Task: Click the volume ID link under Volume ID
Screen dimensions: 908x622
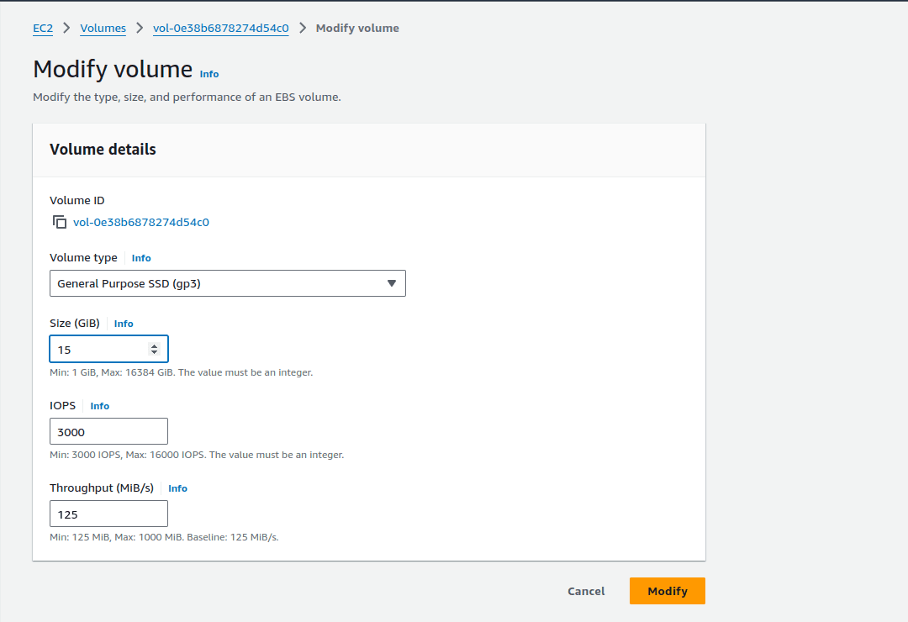Action: click(141, 223)
